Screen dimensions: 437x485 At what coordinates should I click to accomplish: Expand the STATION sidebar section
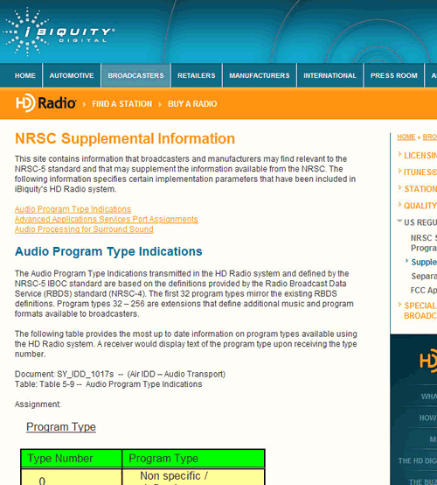coord(418,189)
